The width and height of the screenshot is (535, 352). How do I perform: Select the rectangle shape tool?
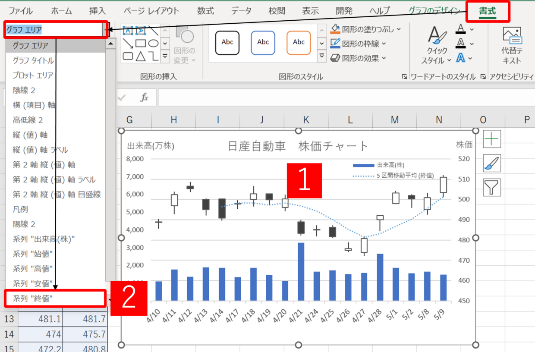[x=141, y=43]
